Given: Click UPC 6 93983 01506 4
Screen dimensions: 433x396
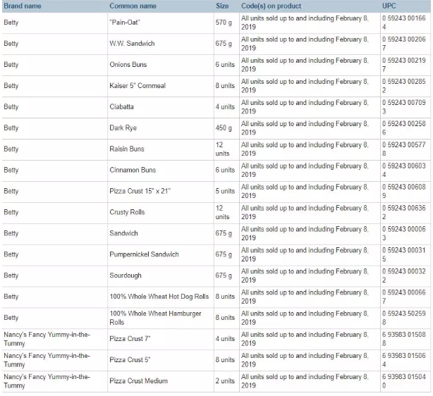Looking at the screenshot, I should pos(404,360).
